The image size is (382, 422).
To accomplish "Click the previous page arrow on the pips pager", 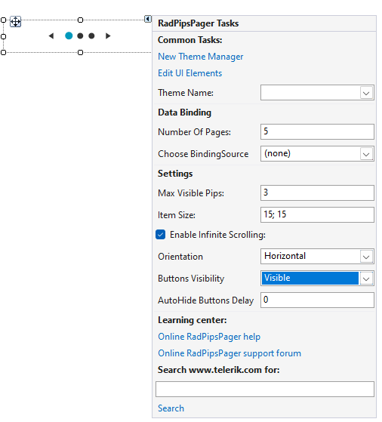I will (51, 35).
